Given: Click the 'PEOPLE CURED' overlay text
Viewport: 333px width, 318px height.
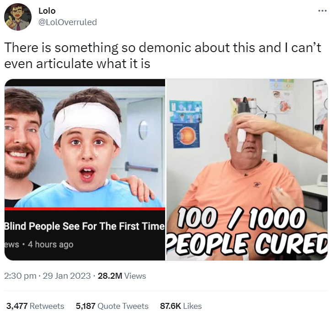Looking at the screenshot, I should (247, 244).
